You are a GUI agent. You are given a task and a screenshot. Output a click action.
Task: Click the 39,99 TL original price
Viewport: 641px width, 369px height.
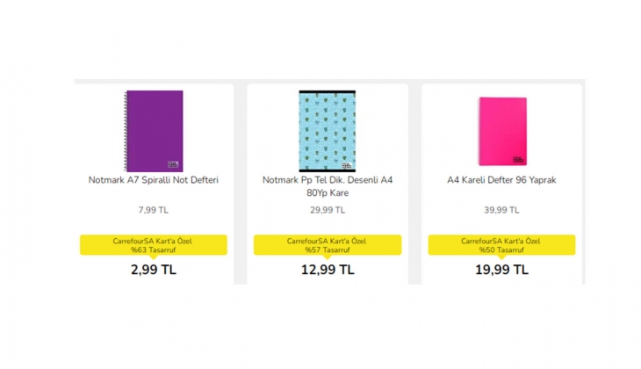click(x=501, y=210)
